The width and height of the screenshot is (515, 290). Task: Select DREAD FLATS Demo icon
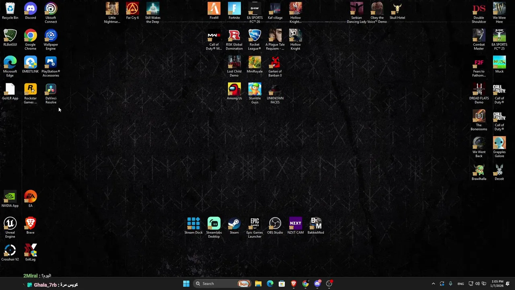pyautogui.click(x=479, y=93)
